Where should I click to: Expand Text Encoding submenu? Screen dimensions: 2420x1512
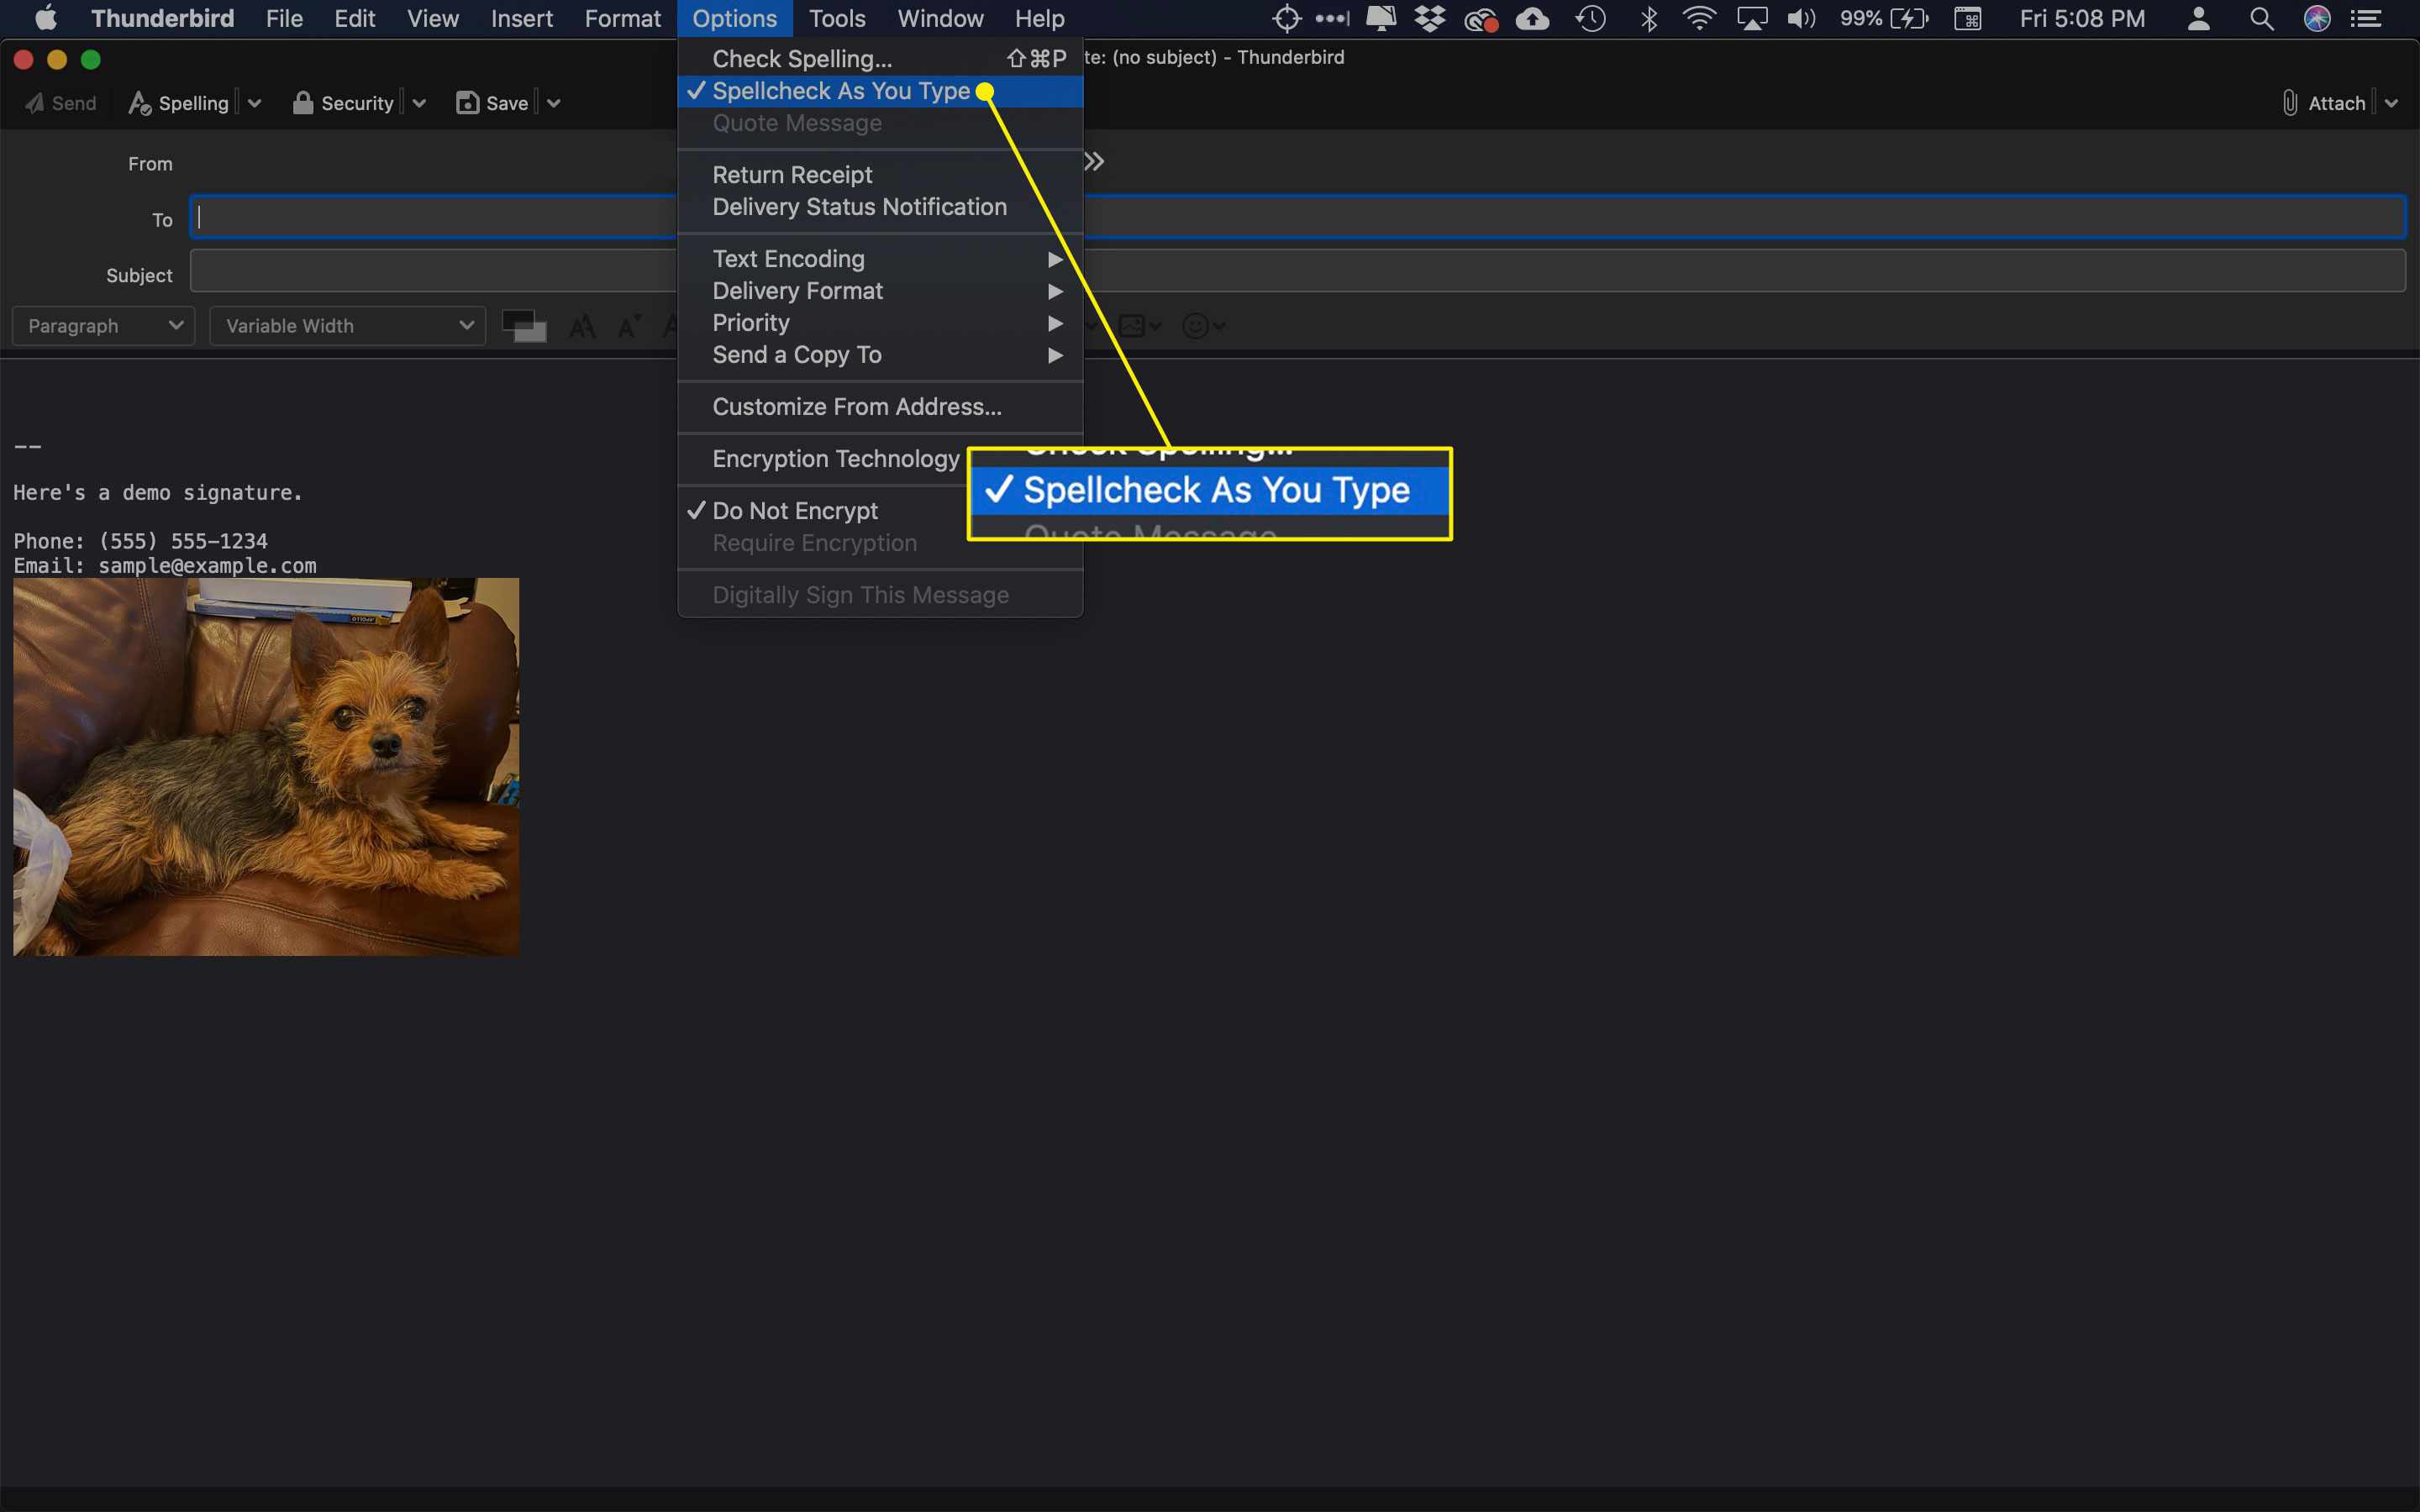tap(880, 259)
